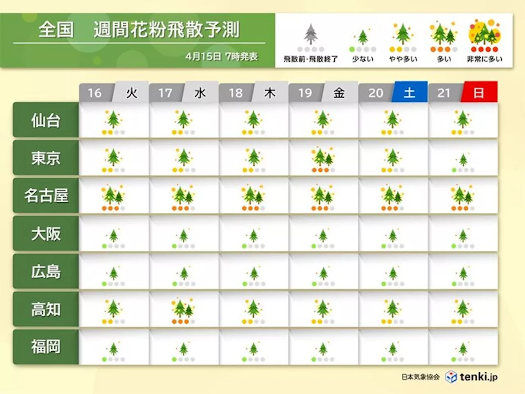Viewport: 525px width, 394px height.
Task: Select Fukuoka's pollen icon for Friday 19
Action: tap(323, 352)
